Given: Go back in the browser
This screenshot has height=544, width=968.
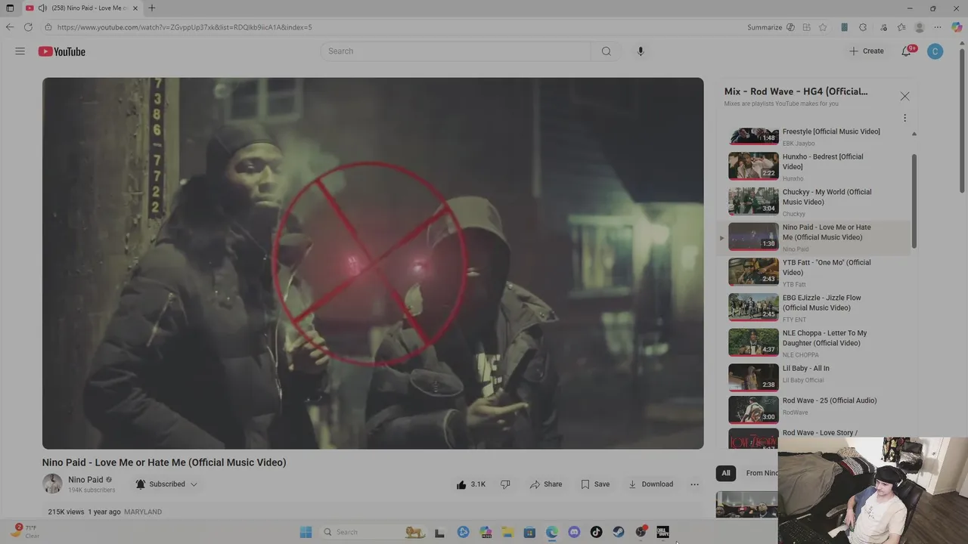Looking at the screenshot, I should point(10,27).
